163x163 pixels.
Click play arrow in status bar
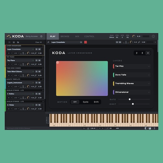click(103, 128)
